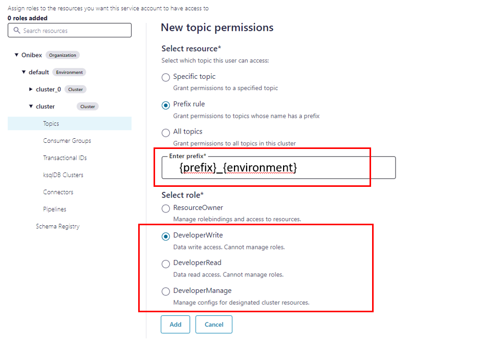The height and width of the screenshot is (344, 498).
Task: Pick the DeveloperManage role
Action: coord(166,291)
